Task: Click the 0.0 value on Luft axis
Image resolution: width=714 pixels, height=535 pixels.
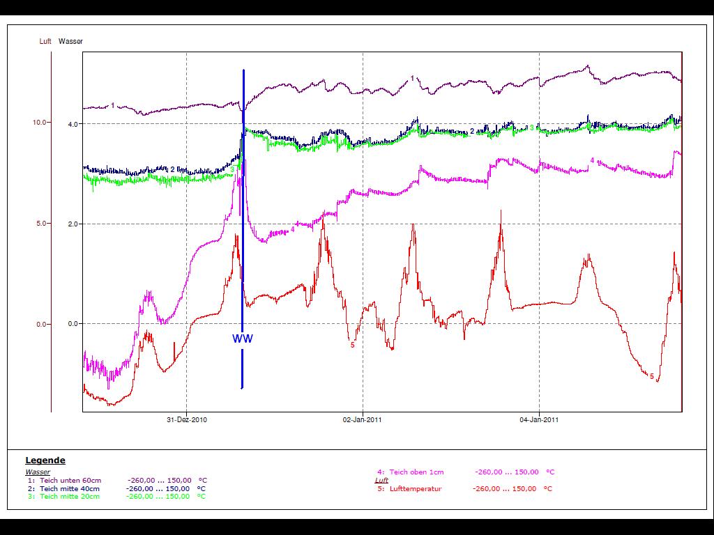Action: tap(41, 324)
